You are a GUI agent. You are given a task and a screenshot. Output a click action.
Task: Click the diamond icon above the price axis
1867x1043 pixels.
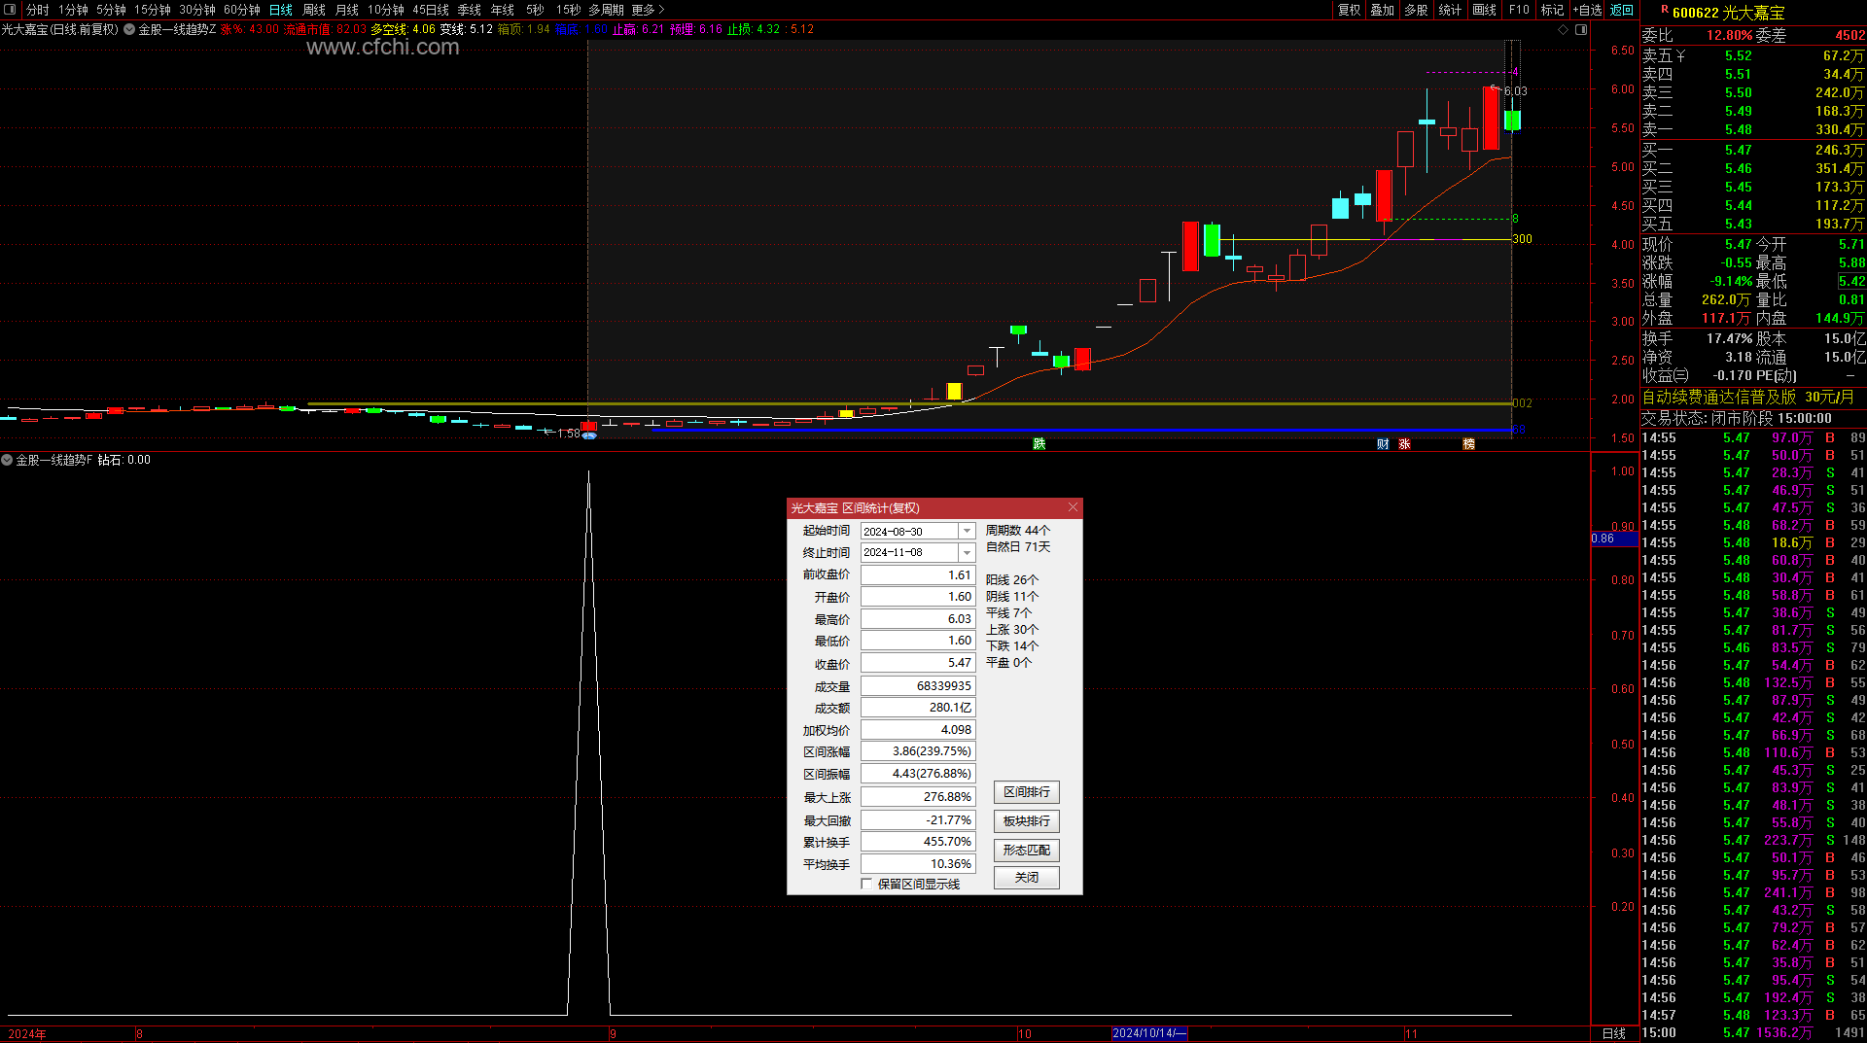(x=1564, y=29)
